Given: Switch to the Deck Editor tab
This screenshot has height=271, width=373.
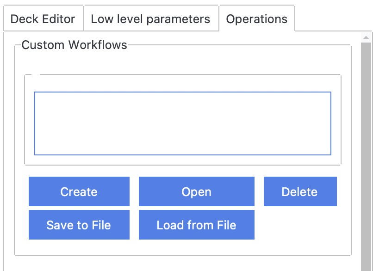Looking at the screenshot, I should pos(43,19).
